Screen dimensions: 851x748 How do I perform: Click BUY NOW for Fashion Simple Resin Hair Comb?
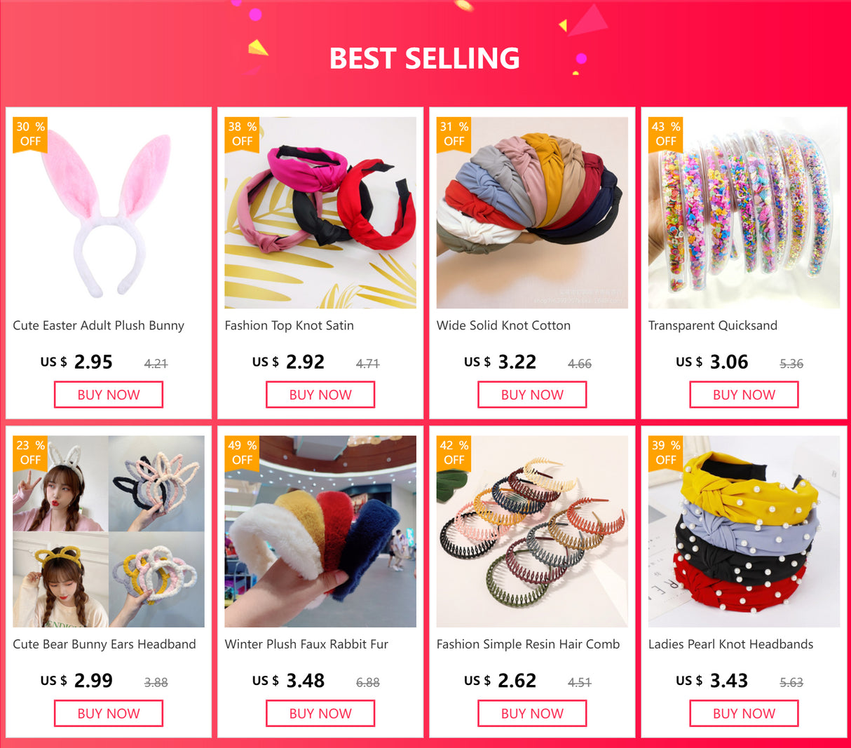532,714
